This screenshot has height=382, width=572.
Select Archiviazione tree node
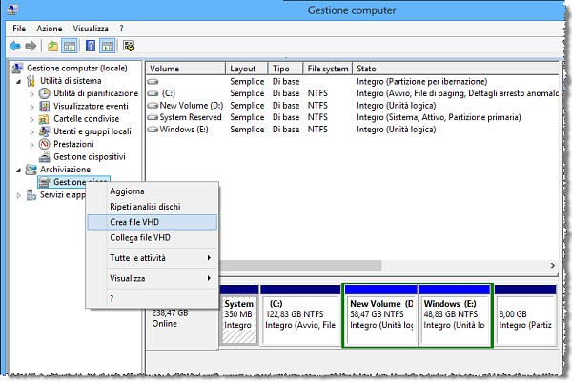click(65, 170)
